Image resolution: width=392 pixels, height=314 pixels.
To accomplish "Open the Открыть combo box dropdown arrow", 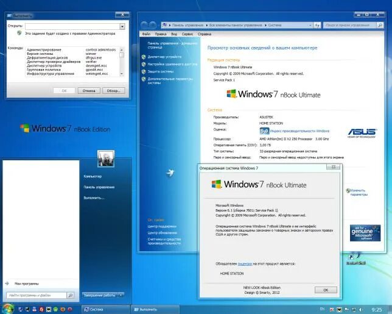I will tap(122, 26).
